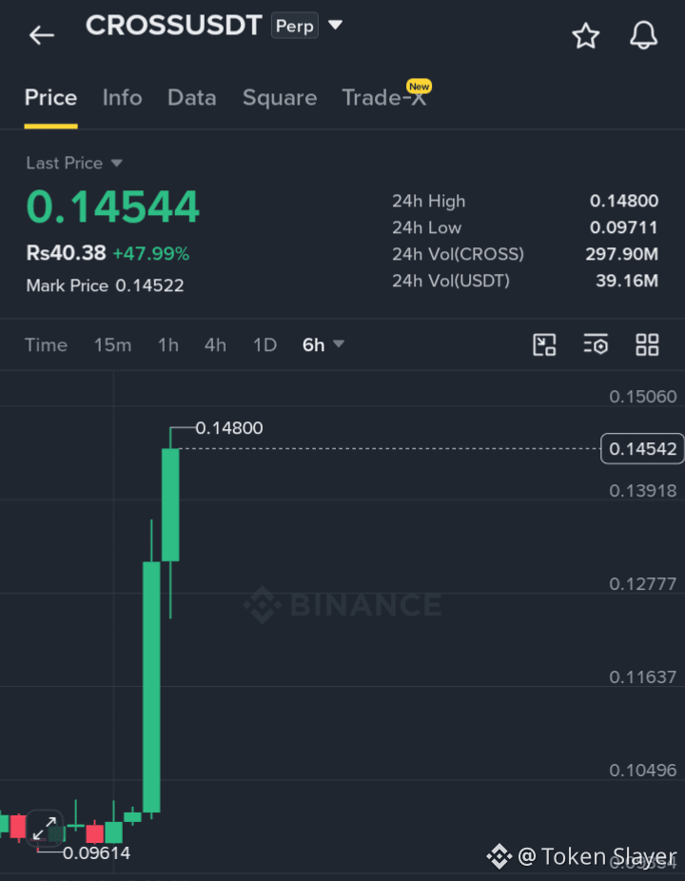Select the Time chart interval

(x=46, y=344)
